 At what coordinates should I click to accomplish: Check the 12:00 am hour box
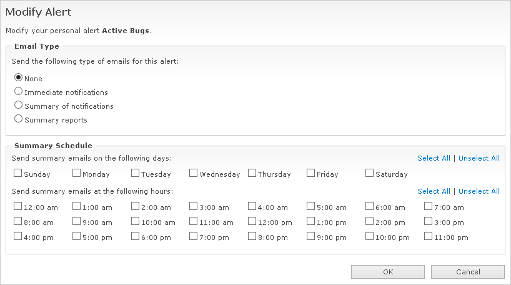(x=18, y=206)
